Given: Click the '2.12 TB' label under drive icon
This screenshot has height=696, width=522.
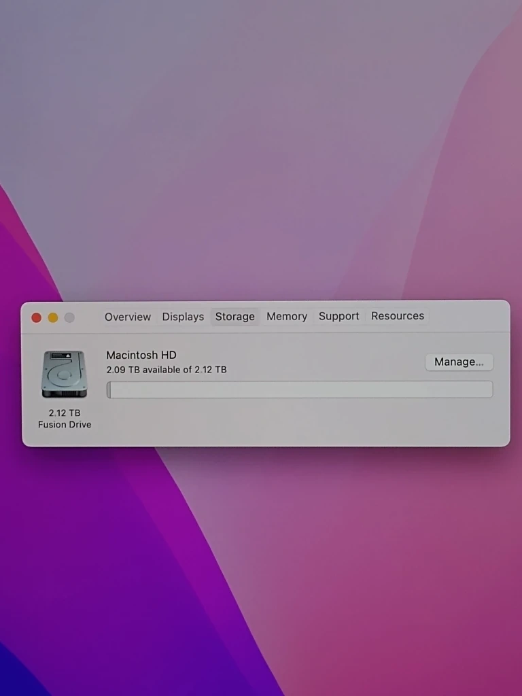Looking at the screenshot, I should coord(65,413).
